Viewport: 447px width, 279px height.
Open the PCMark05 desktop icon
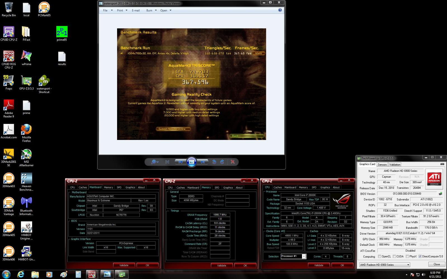[x=44, y=9]
